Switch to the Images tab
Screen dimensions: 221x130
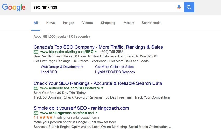coord(68,23)
